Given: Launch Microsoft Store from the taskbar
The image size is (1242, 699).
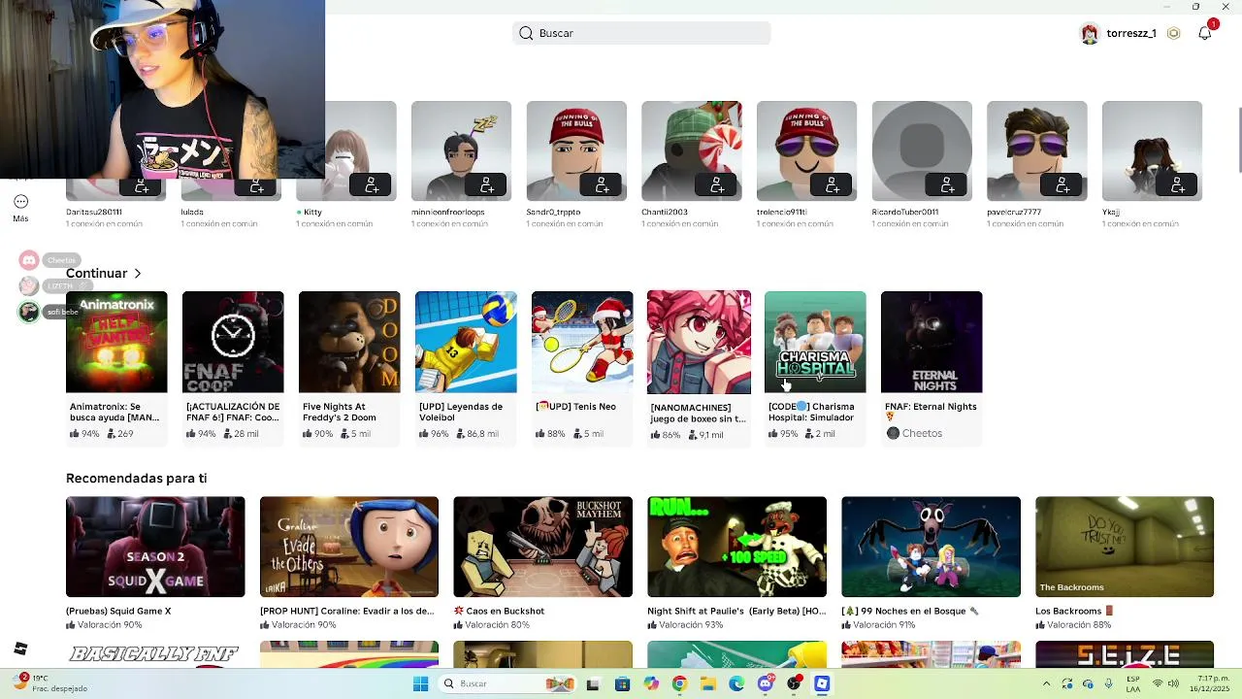Looking at the screenshot, I should (x=623, y=683).
